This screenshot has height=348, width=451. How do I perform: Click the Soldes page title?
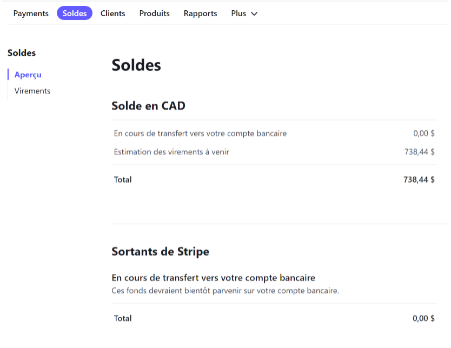[x=136, y=65]
